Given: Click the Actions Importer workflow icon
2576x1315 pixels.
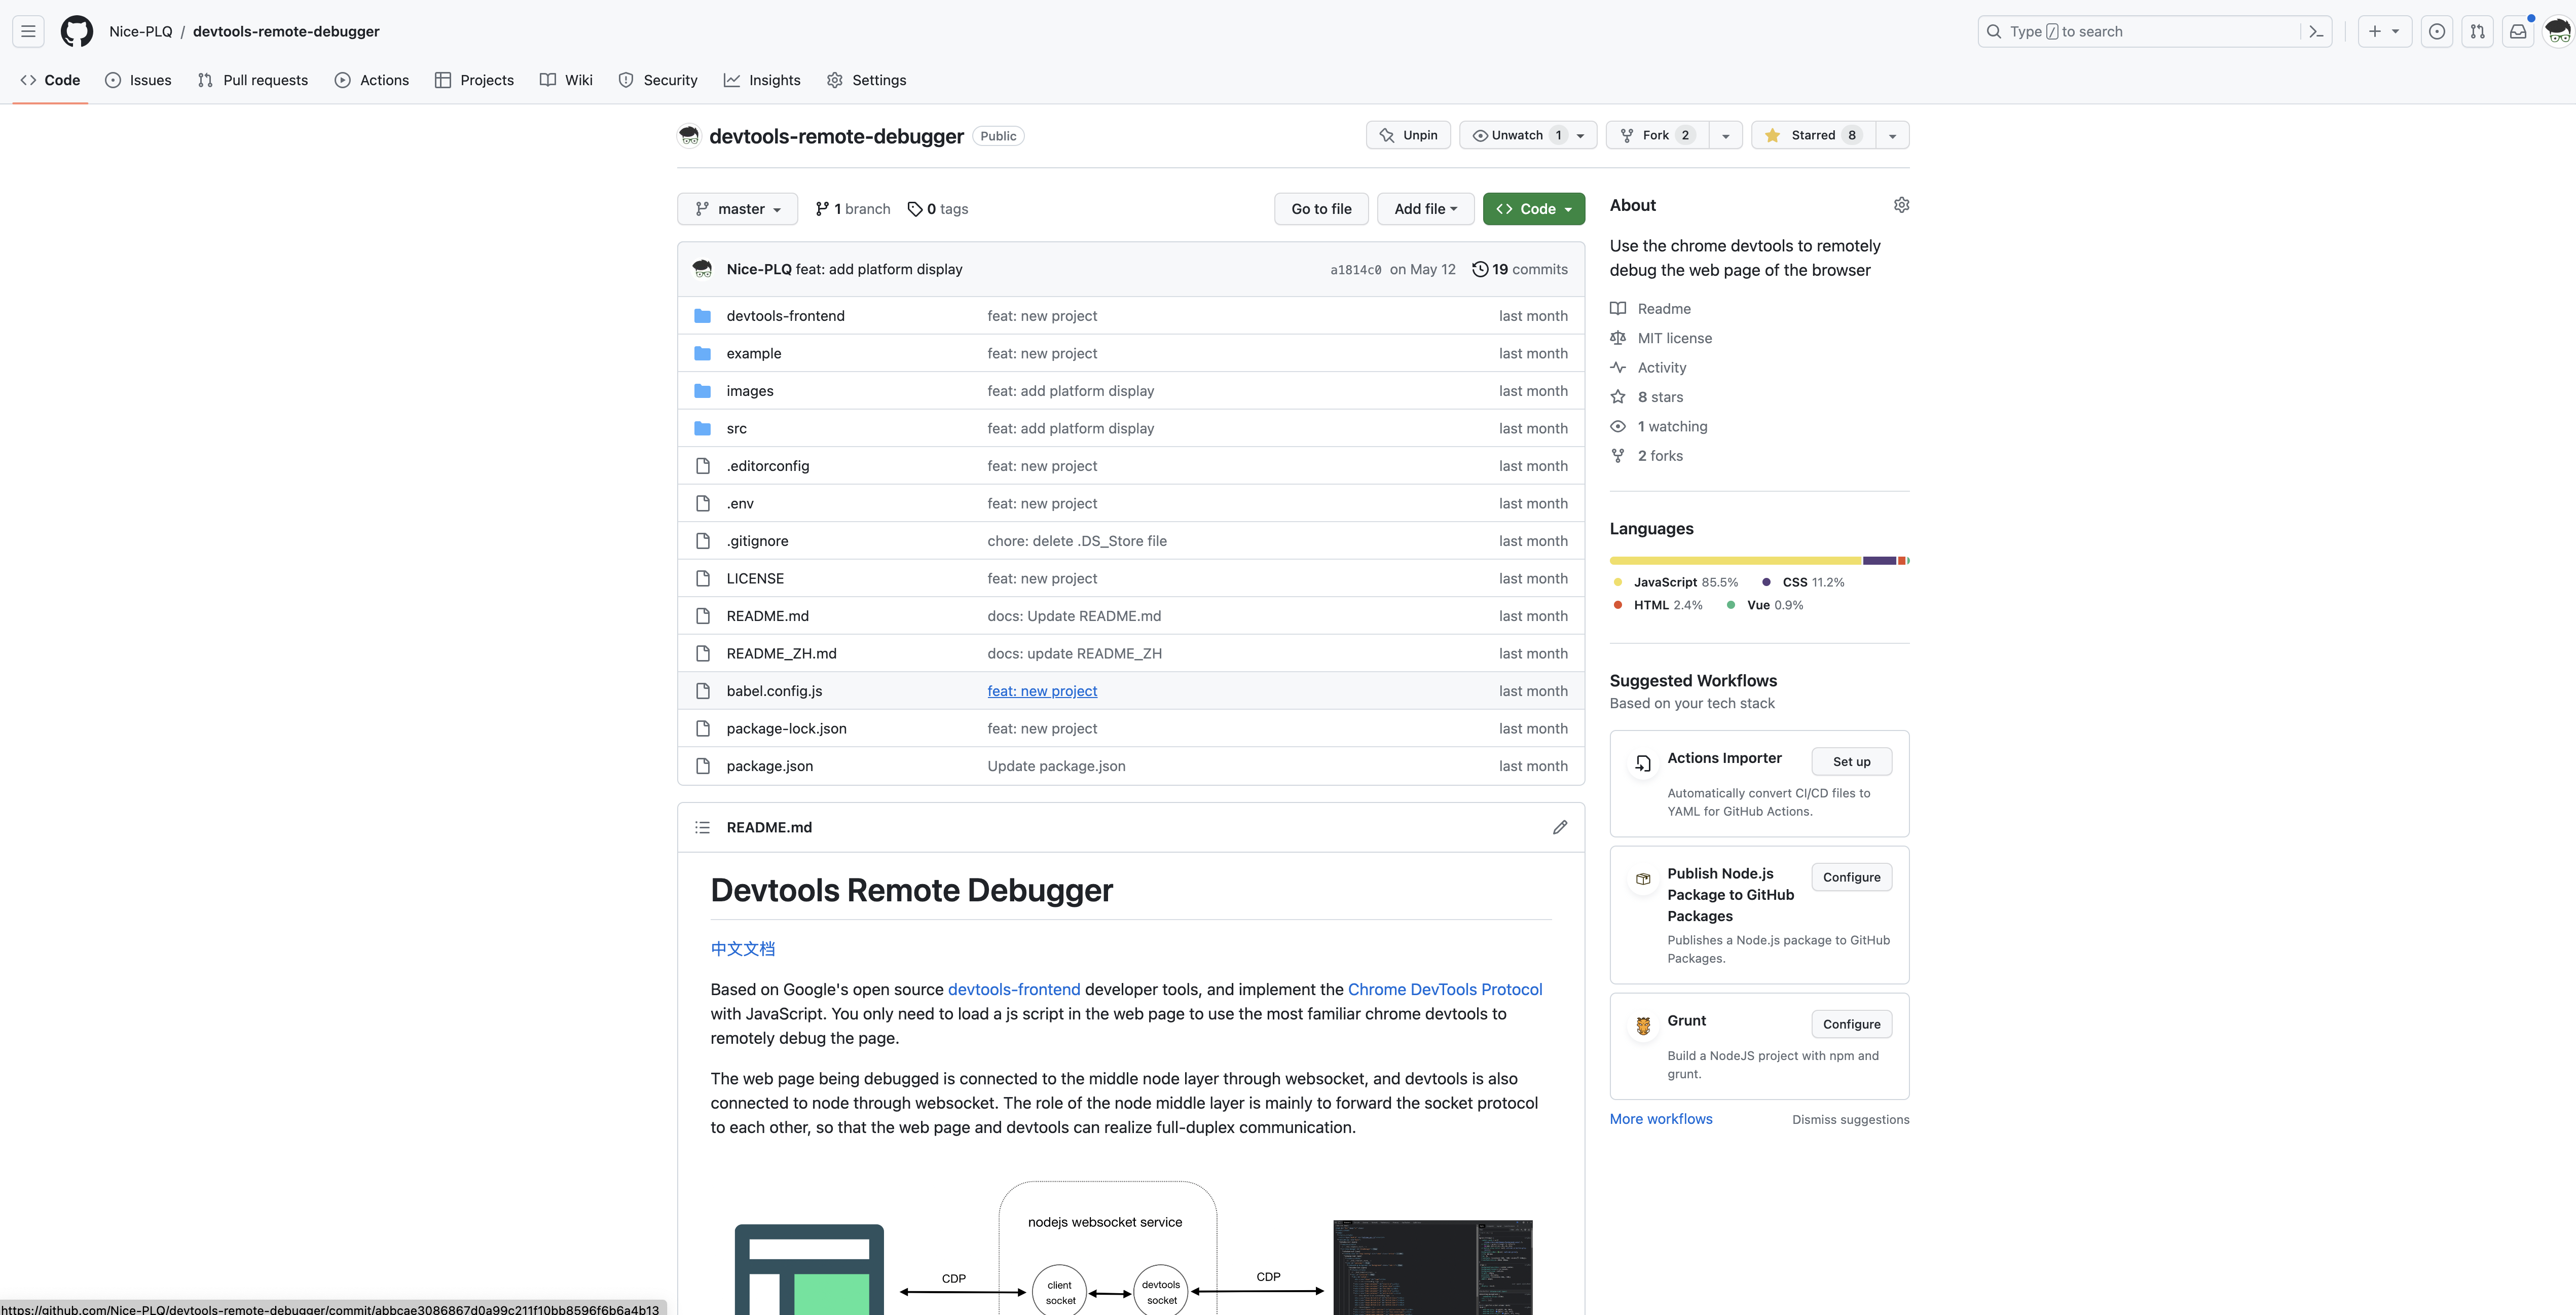Looking at the screenshot, I should point(1643,763).
